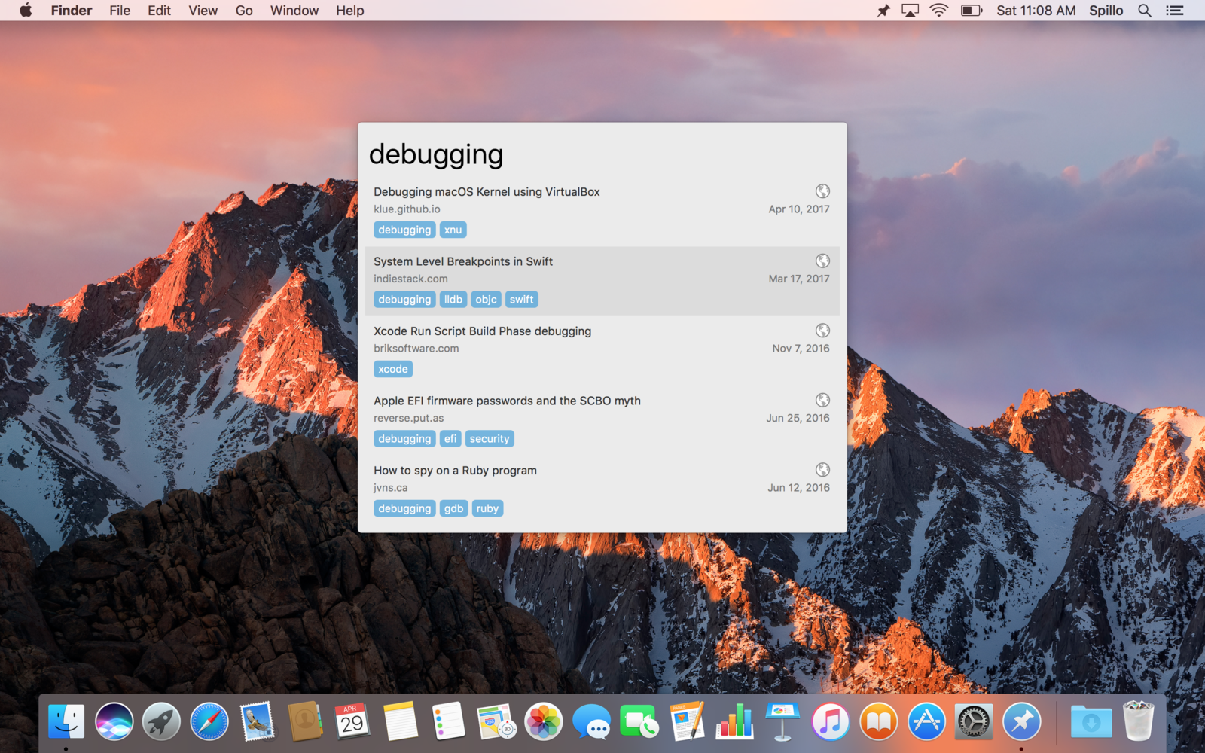Open Keynote podium icon in Dock

[x=782, y=722]
